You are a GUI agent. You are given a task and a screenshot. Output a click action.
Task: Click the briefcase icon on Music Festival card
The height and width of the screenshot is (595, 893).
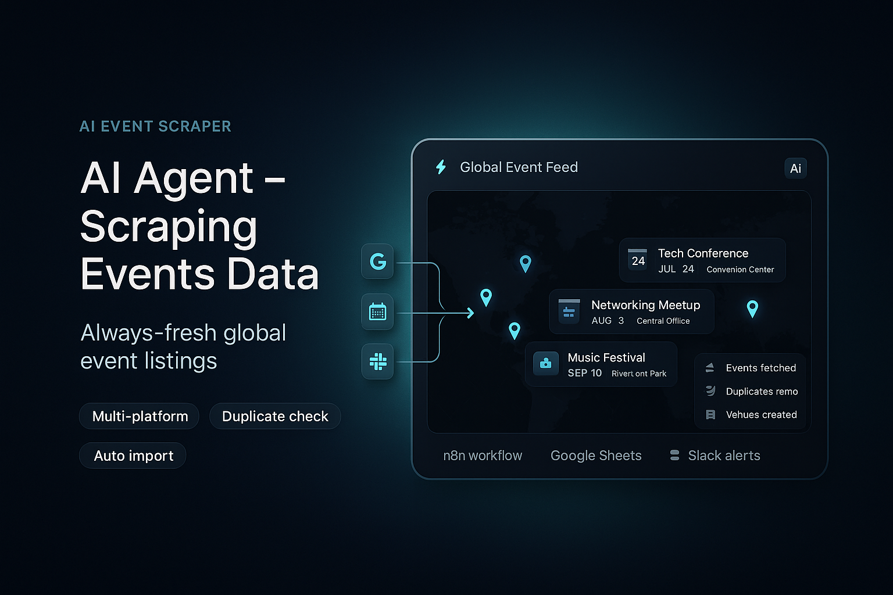545,364
